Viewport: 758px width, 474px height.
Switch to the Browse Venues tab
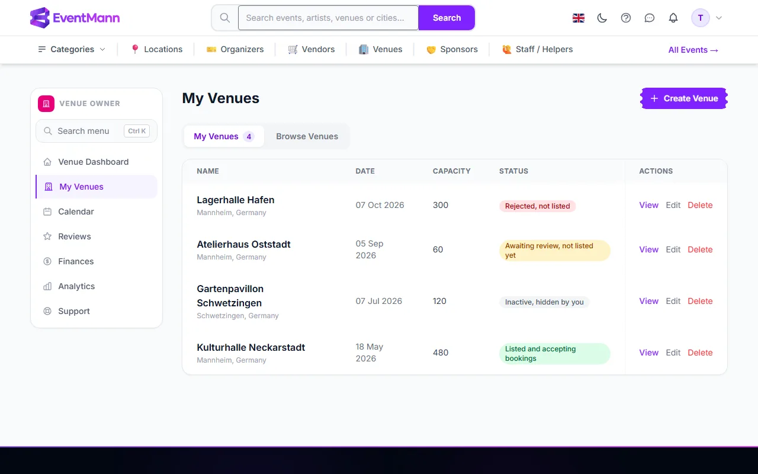tap(307, 136)
